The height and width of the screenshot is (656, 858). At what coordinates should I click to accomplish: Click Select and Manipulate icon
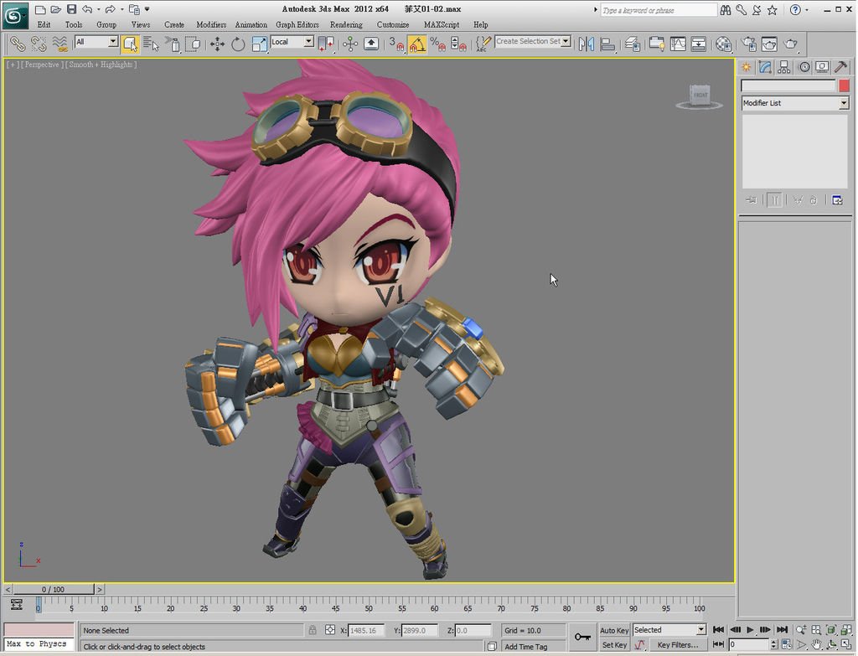tap(350, 44)
